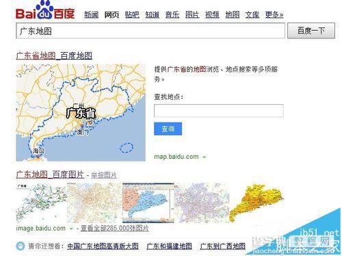Click the Guangdong province map preview
342x256 pixels.
click(81, 113)
